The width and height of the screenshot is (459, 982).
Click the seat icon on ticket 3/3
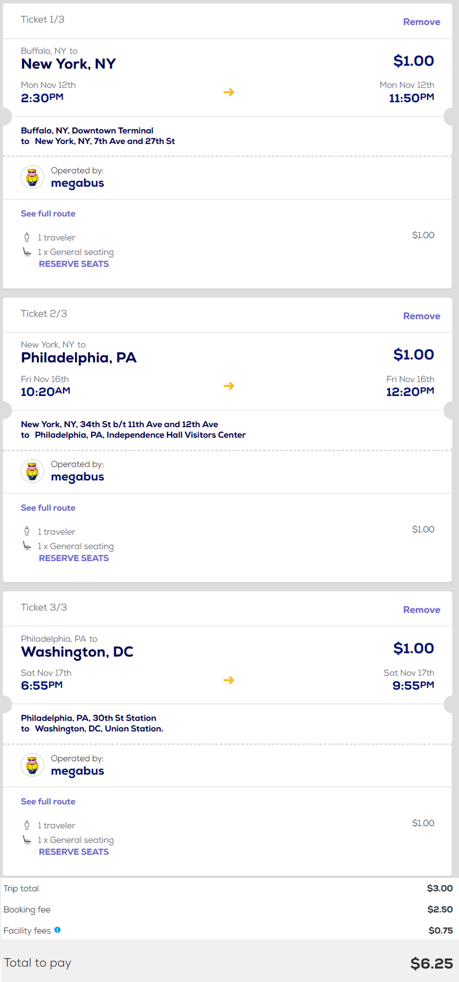[x=27, y=840]
